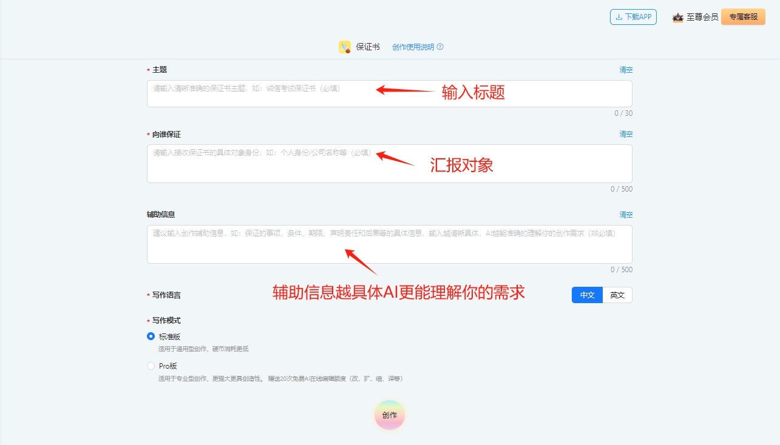Click the 下载APP download button
Image resolution: width=780 pixels, height=445 pixels.
[633, 17]
